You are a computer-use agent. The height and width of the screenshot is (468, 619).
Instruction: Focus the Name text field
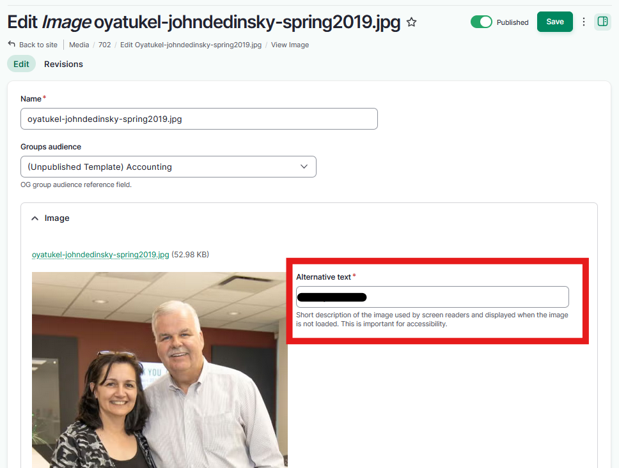(199, 119)
